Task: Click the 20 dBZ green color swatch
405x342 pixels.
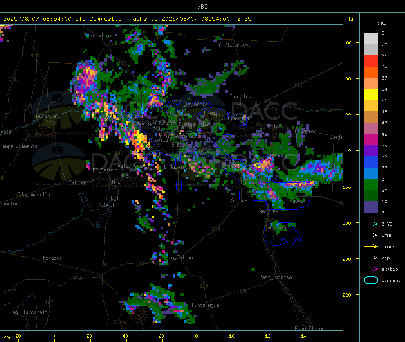Action: [x=371, y=184]
